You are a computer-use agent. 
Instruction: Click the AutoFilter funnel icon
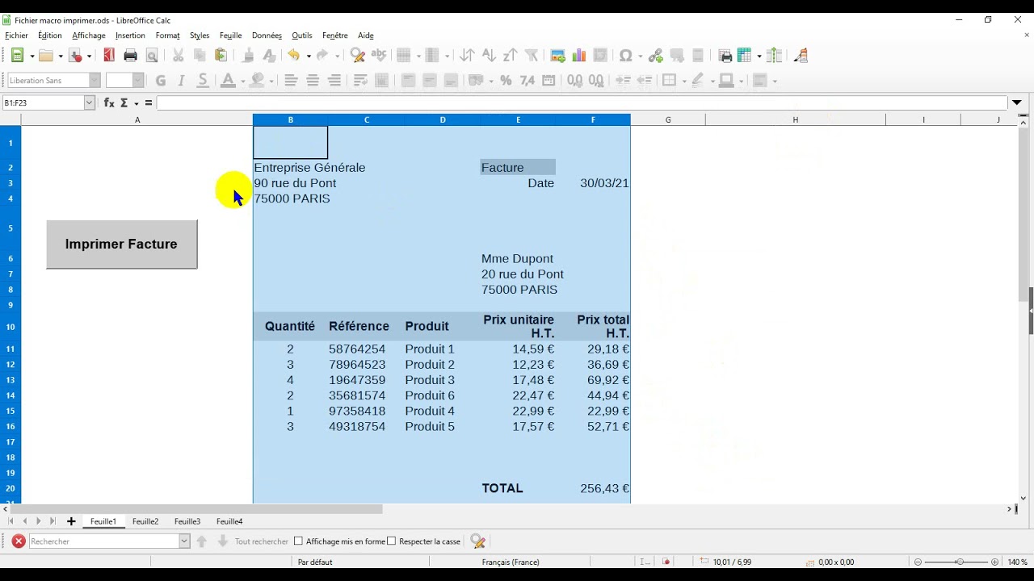tap(532, 56)
